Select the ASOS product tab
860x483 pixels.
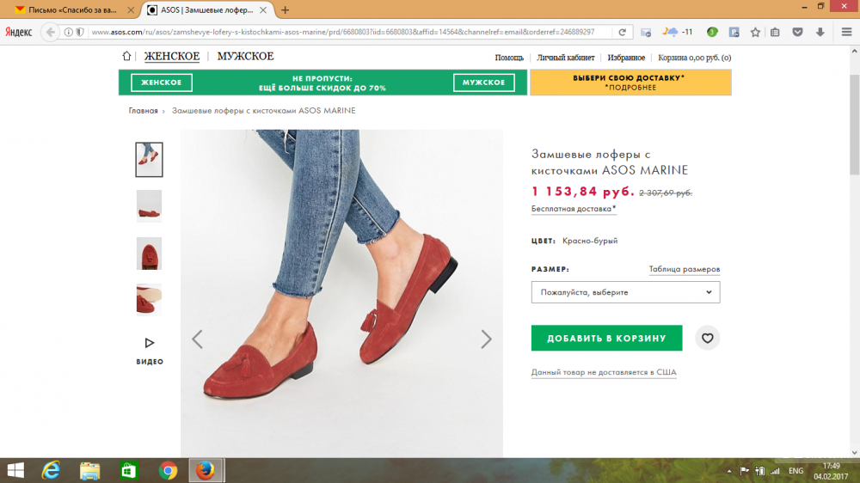pyautogui.click(x=206, y=9)
